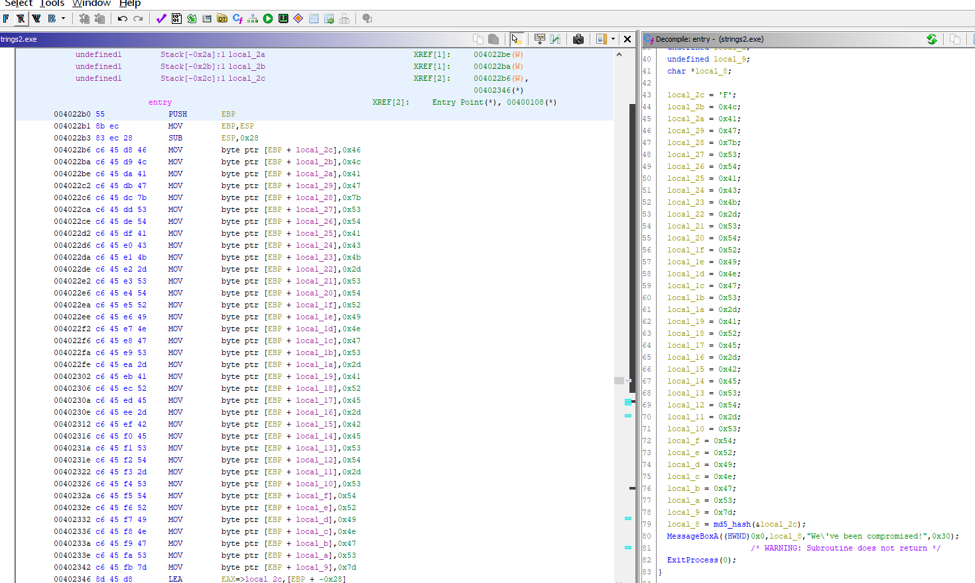
Task: Open the Decompiler (Cf) toolbar icon
Action: 237,19
